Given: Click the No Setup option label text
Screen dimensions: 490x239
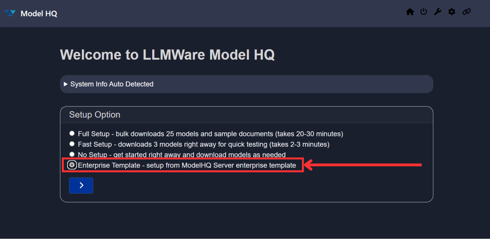Looking at the screenshot, I should tap(181, 155).
